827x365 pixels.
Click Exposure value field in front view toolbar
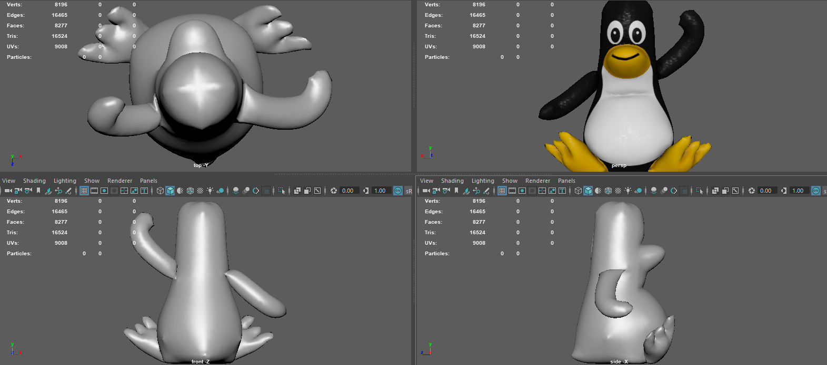[x=350, y=191]
